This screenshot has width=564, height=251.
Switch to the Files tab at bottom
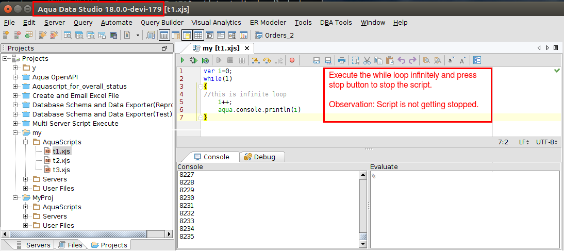pos(71,245)
